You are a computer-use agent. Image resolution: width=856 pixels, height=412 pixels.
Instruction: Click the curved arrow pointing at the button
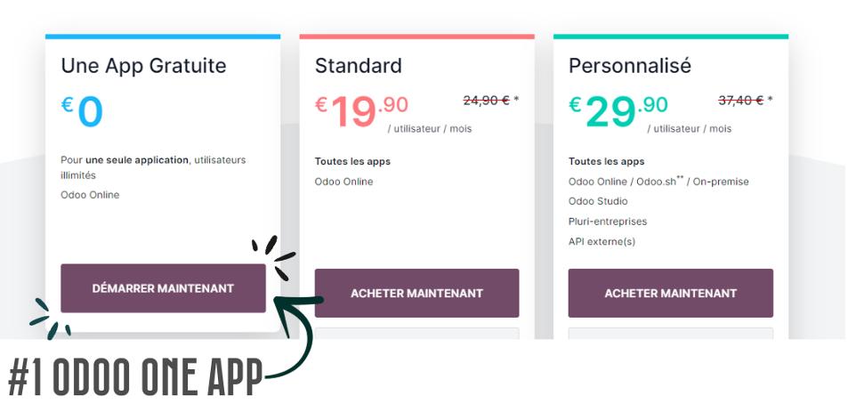click(296, 335)
